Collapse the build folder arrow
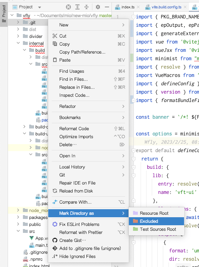Screen dimensions: 199x267 point(24,50)
